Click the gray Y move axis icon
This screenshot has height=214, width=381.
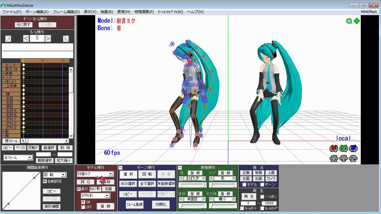click(x=343, y=158)
